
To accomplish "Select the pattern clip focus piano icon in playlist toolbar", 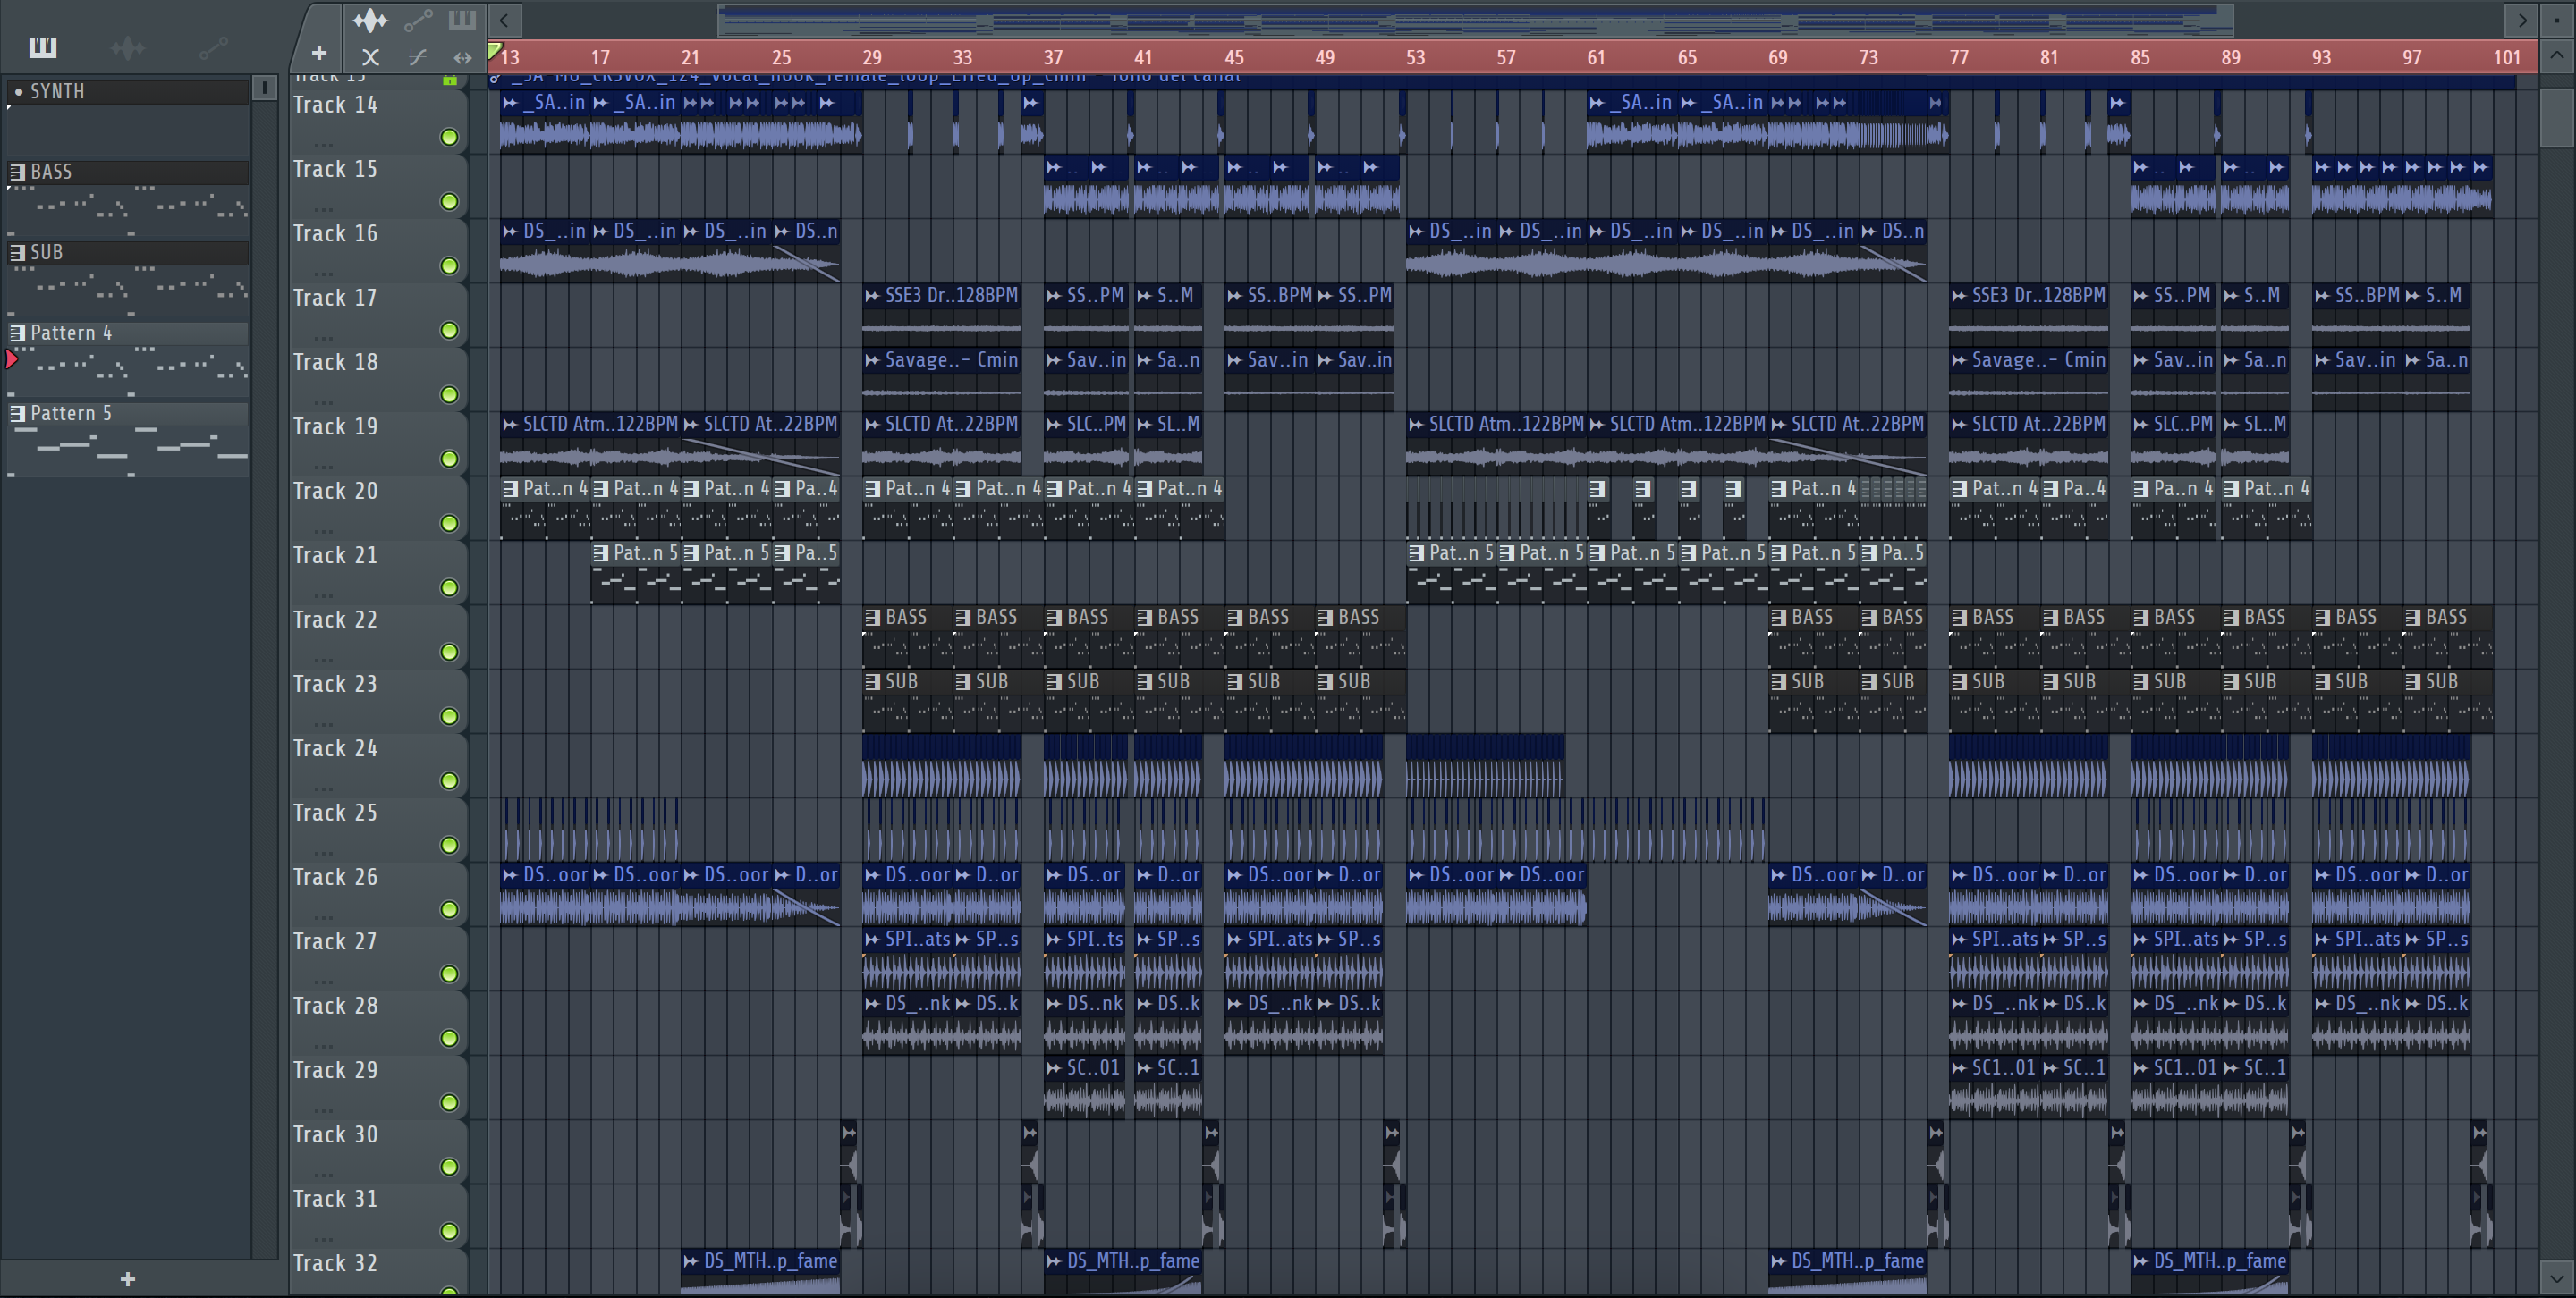I will [x=462, y=20].
